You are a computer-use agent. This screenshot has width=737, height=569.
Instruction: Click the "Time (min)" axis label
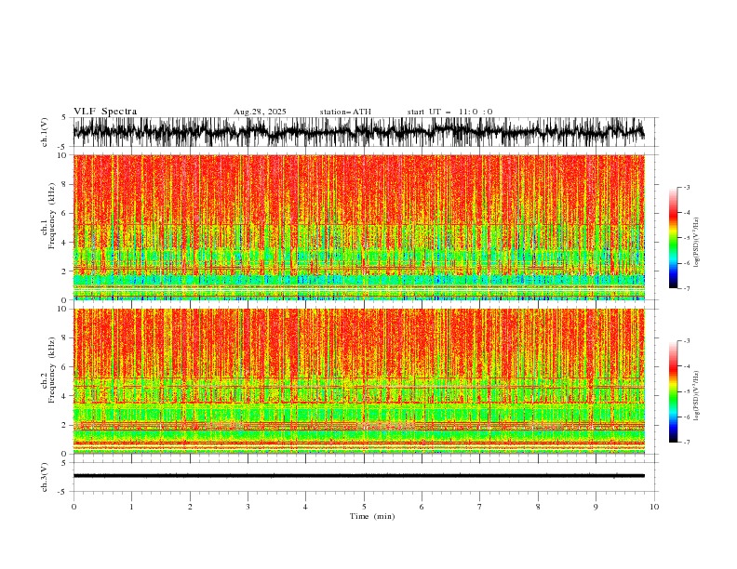click(x=372, y=516)
